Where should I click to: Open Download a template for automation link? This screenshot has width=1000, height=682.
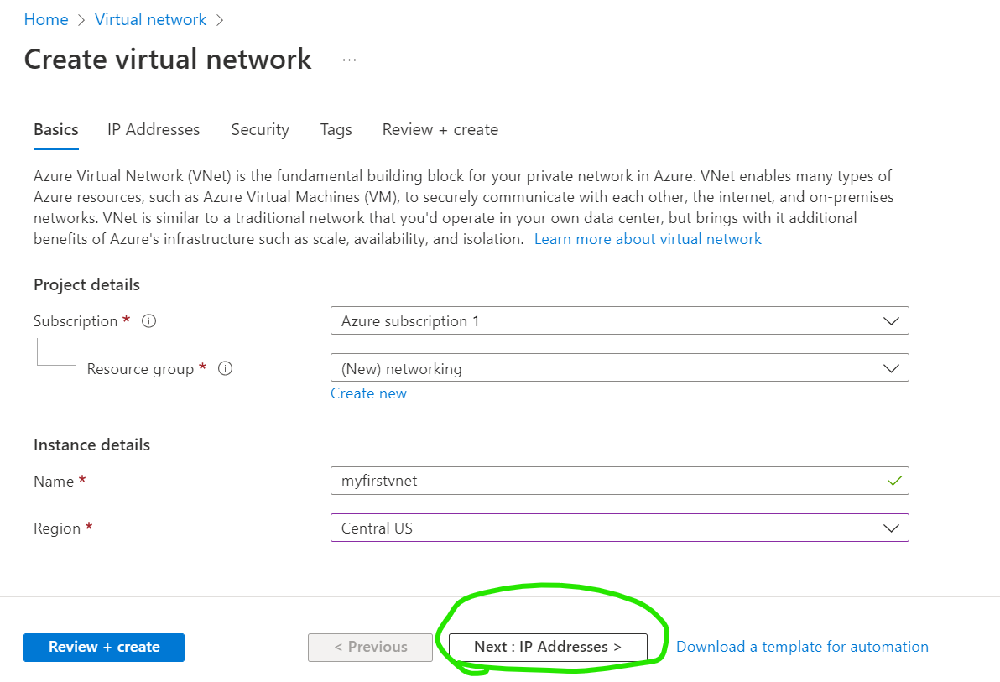[802, 647]
